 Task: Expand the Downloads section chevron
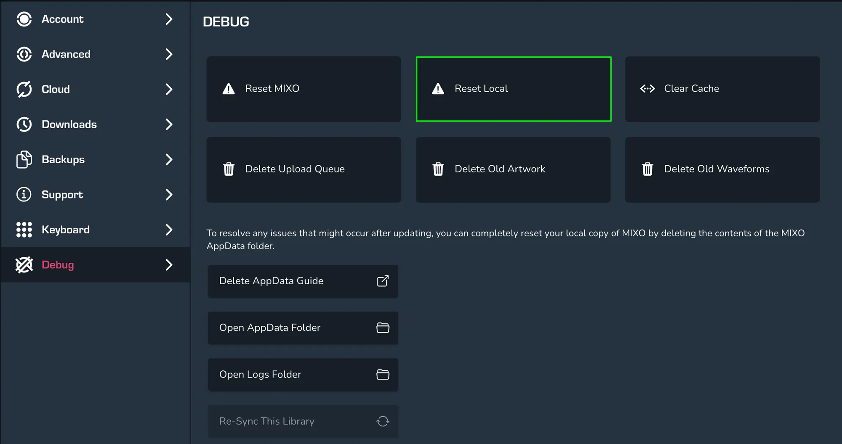pos(169,124)
